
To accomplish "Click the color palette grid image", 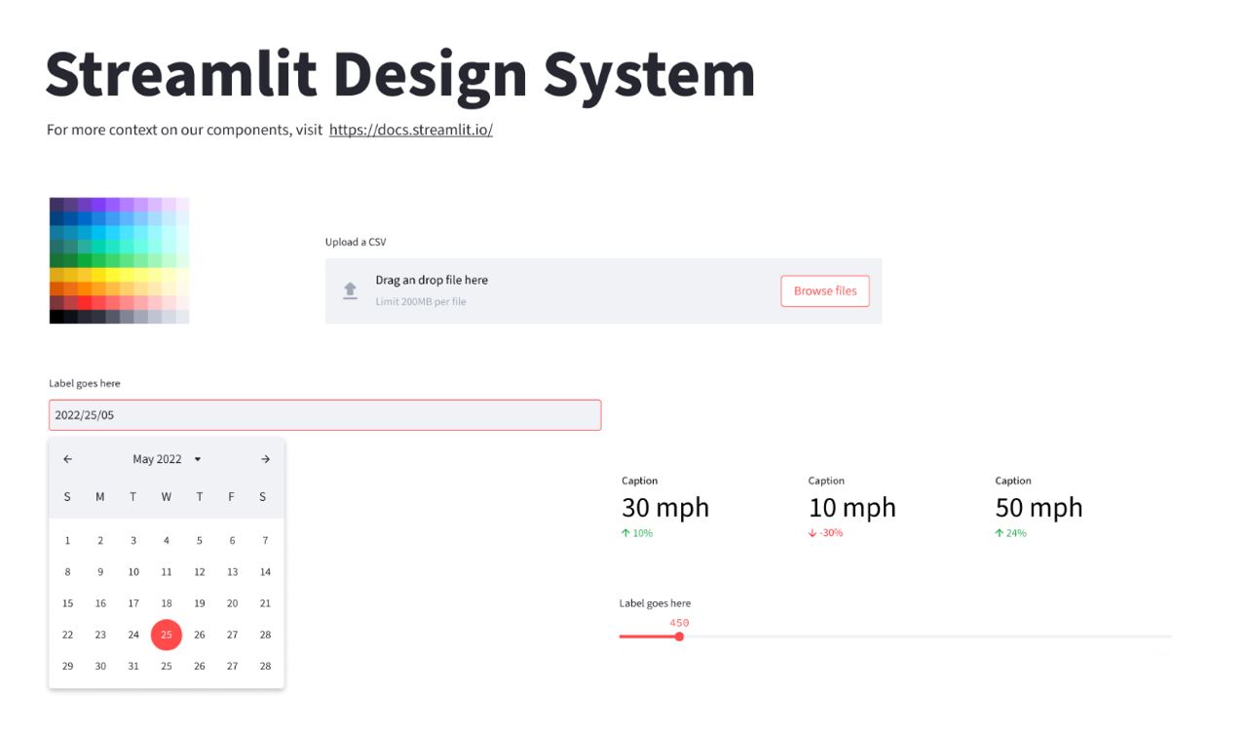I will pos(119,260).
